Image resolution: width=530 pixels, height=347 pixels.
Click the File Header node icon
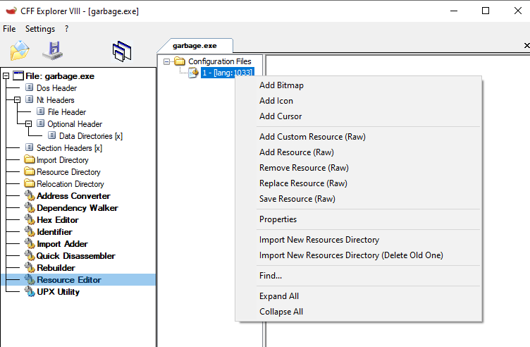[41, 111]
